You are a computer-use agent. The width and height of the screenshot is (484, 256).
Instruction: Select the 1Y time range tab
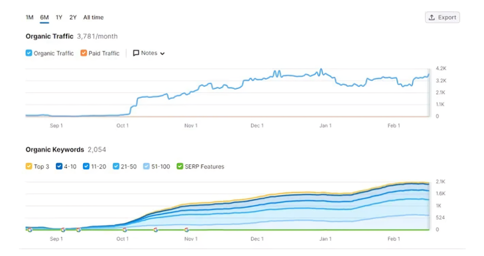pyautogui.click(x=59, y=17)
